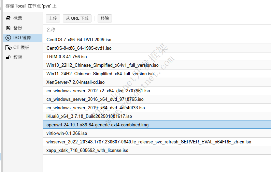This screenshot has height=172, width=271.
Task: Select cn_windows_server_2016 iso row
Action: coord(157,99)
